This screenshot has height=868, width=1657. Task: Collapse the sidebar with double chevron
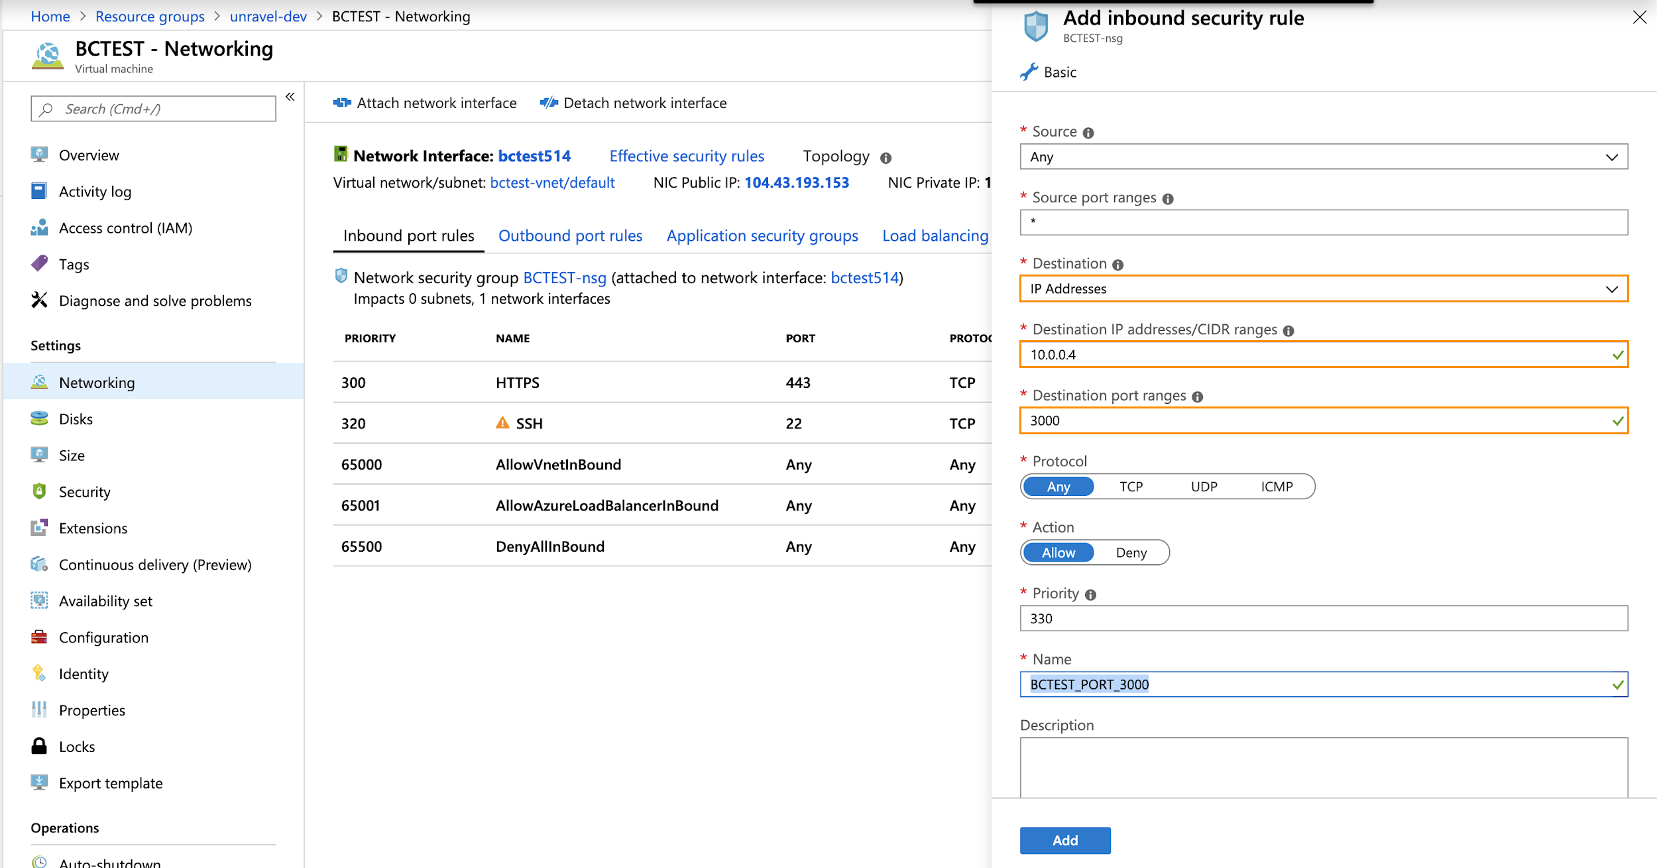pos(290,97)
